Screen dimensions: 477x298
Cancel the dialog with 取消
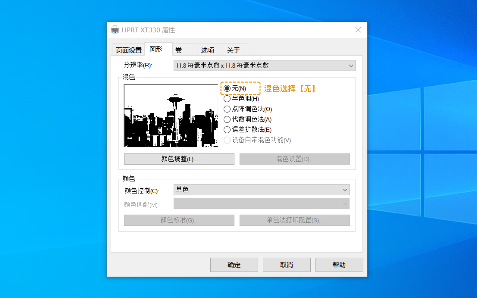(x=287, y=265)
